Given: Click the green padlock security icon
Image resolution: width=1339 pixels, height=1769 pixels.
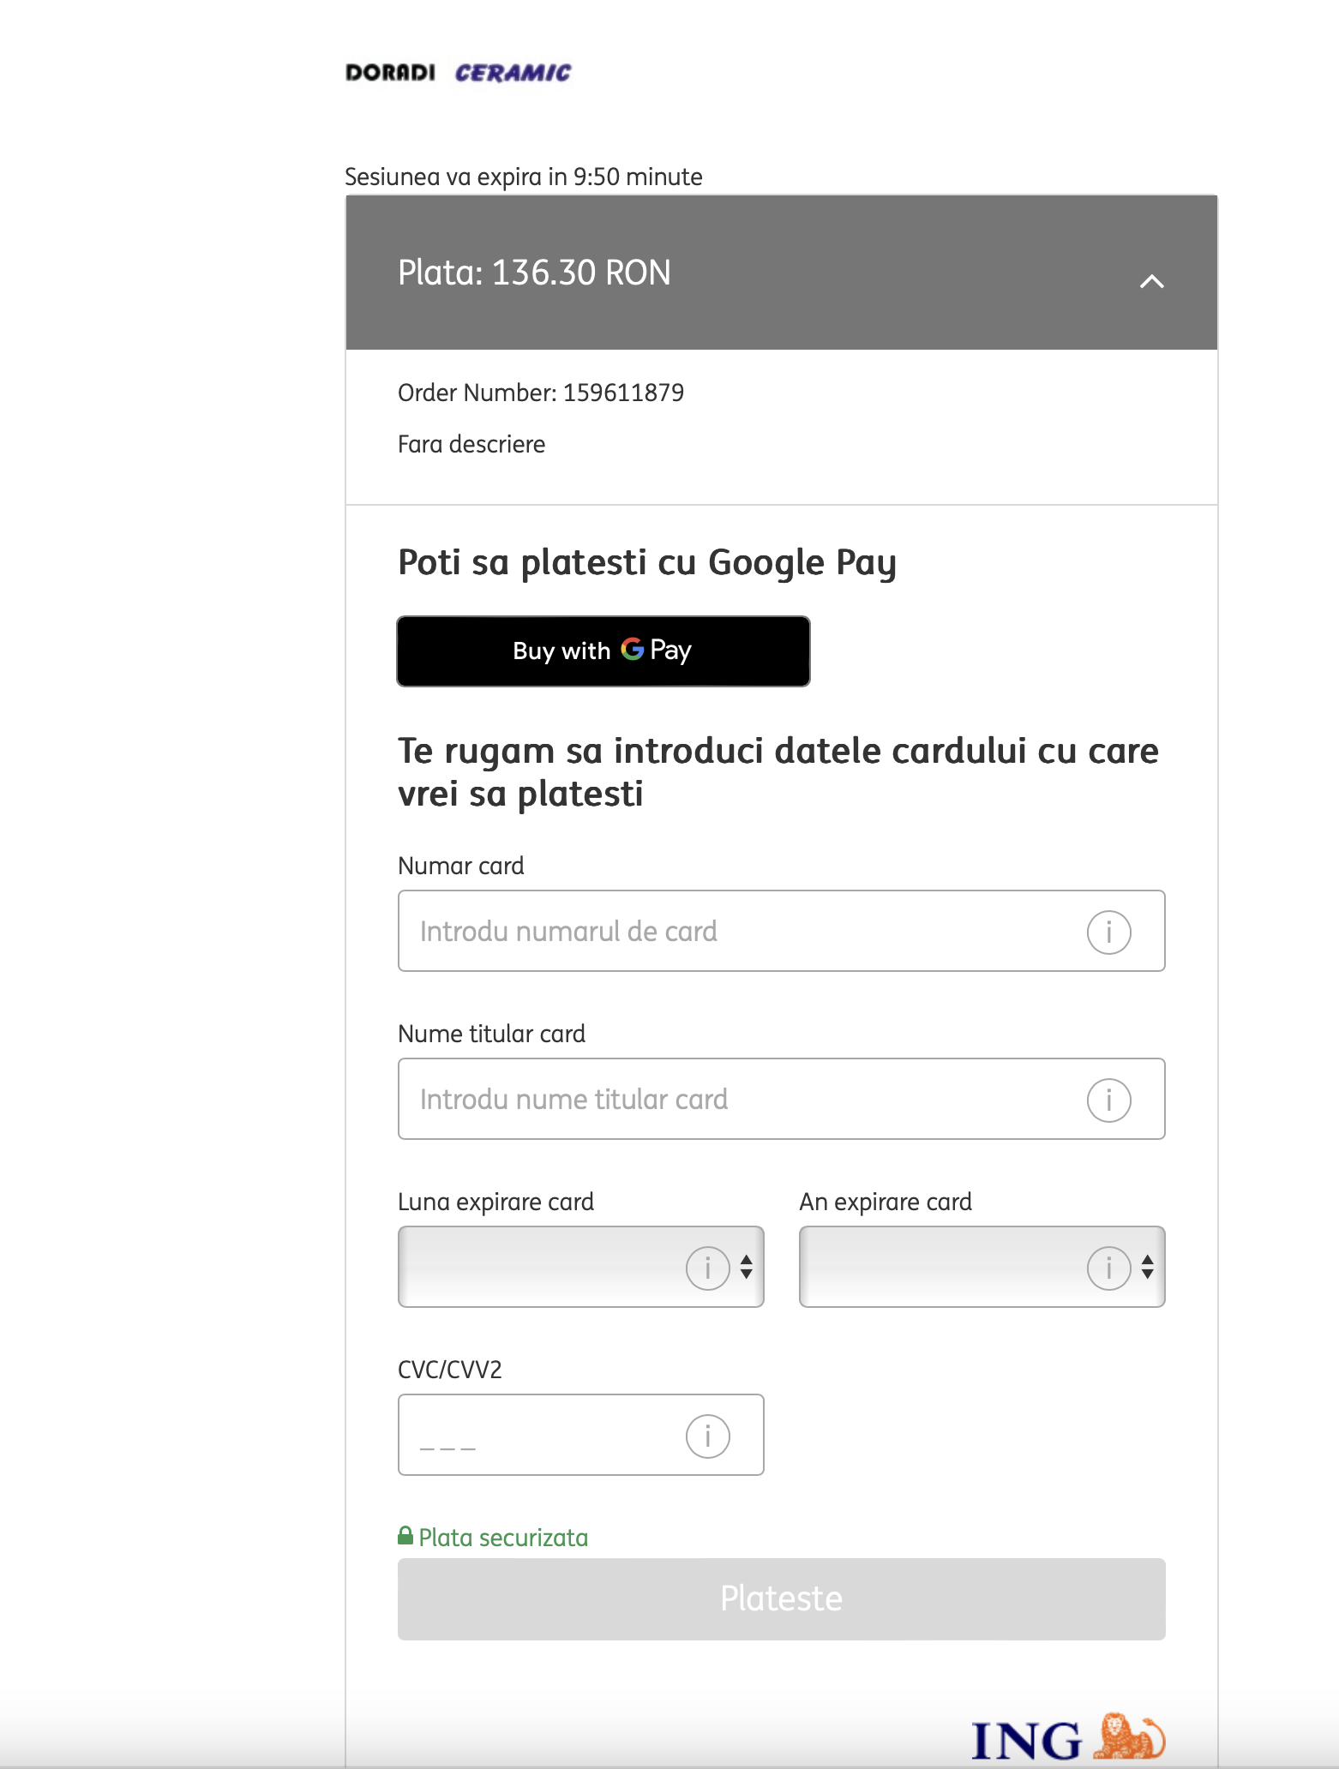Looking at the screenshot, I should coord(405,1536).
